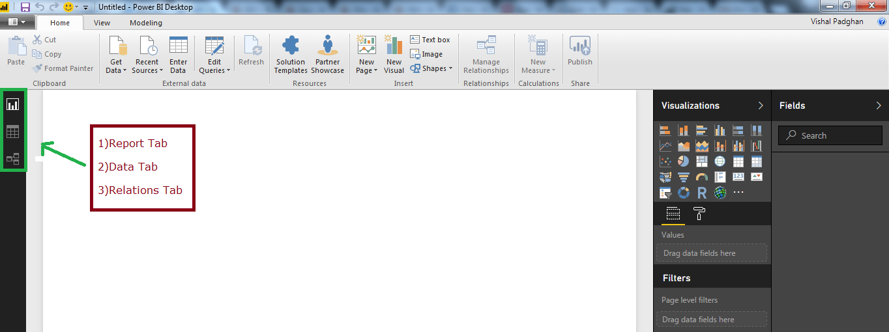Select the Funnel visualization
This screenshot has height=332, width=889.
(x=684, y=177)
